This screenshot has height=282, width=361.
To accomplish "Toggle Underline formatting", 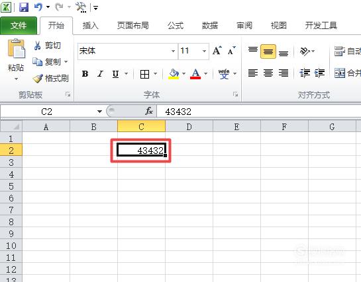I will tap(115, 74).
